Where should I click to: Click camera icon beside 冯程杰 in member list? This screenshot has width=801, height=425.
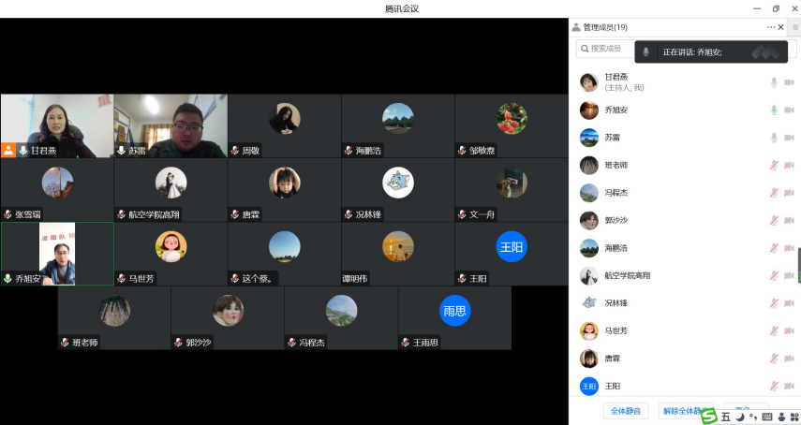(x=789, y=193)
